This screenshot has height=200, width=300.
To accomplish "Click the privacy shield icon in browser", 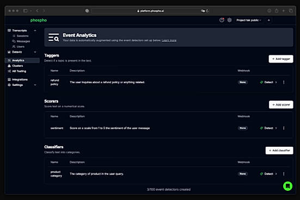I will 87,11.
